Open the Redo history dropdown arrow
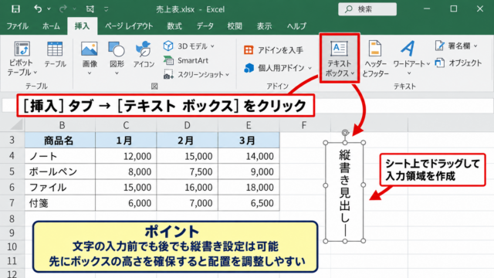Viewport: 494px width, 278px height. [x=74, y=9]
